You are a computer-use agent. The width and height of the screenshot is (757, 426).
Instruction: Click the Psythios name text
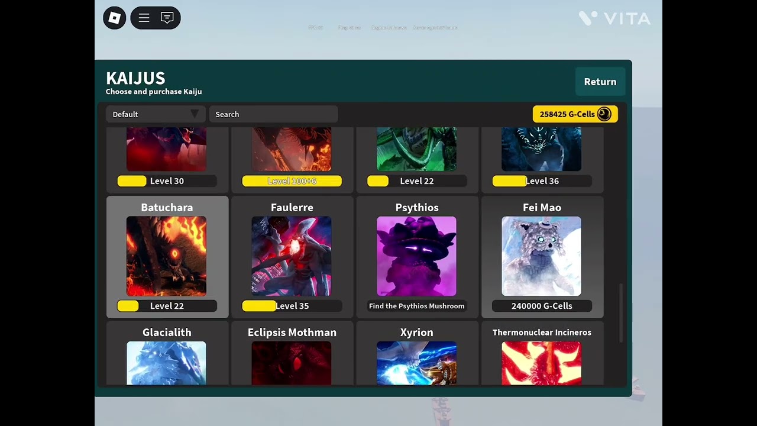(417, 208)
